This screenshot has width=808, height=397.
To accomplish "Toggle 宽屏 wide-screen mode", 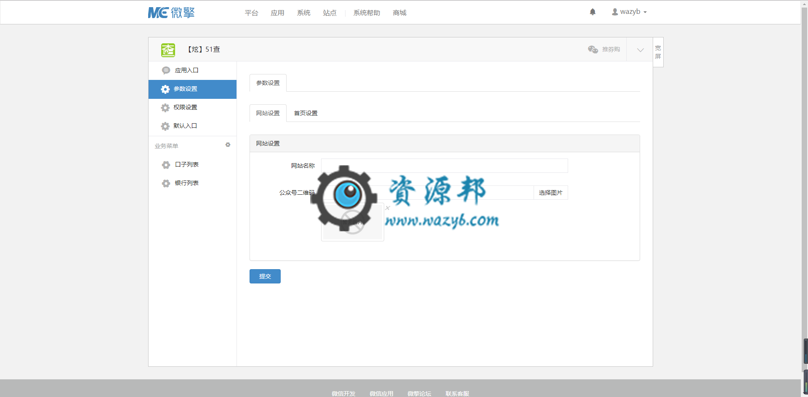I will coord(658,52).
